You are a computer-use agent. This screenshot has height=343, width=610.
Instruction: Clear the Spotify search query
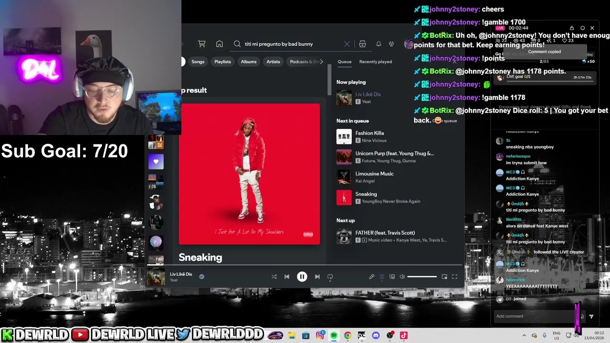coord(347,44)
